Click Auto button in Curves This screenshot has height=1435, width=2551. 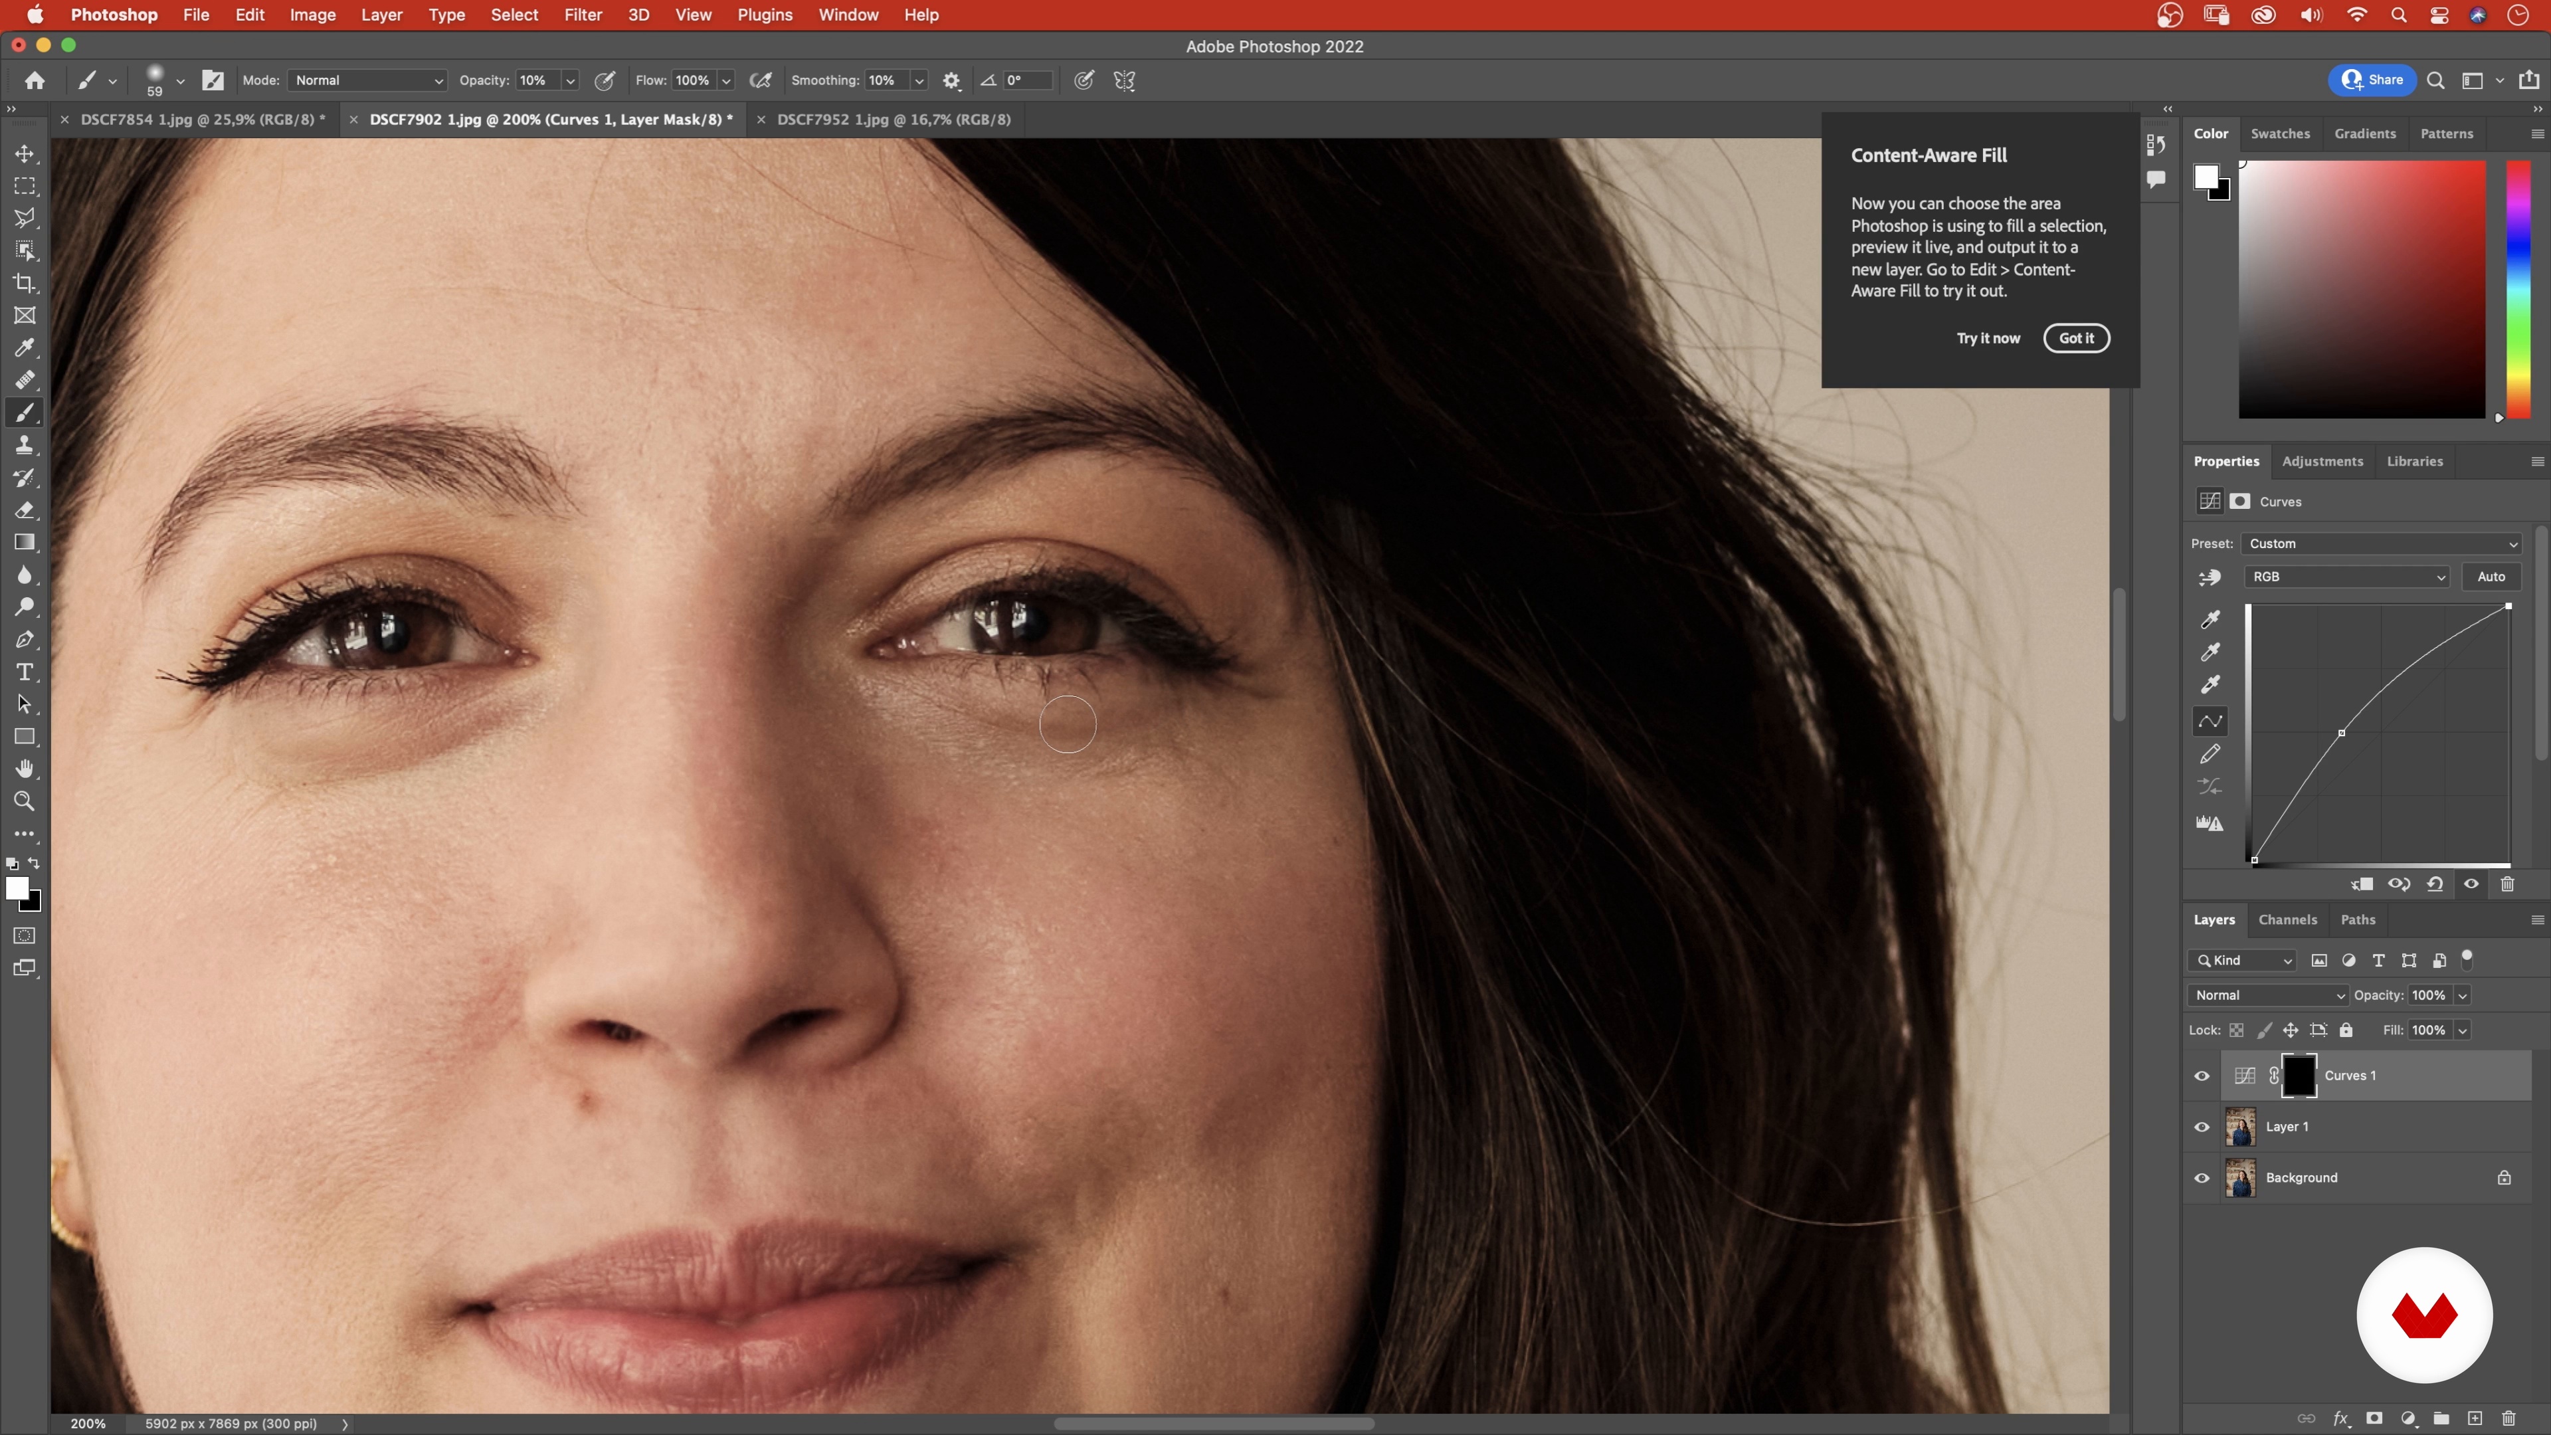[x=2491, y=577]
